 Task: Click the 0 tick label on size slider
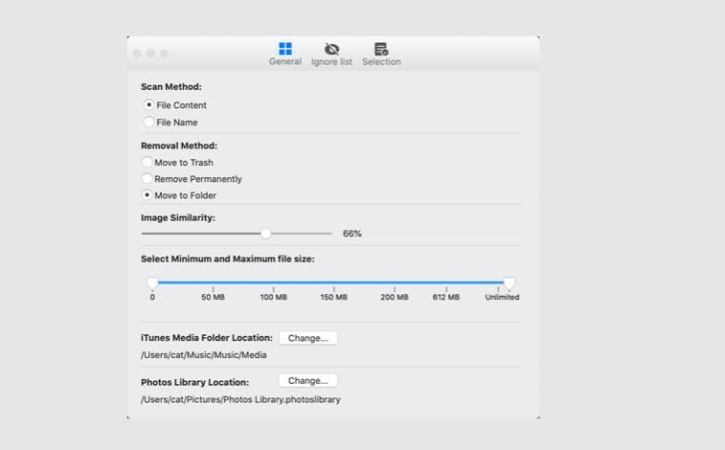click(x=152, y=297)
